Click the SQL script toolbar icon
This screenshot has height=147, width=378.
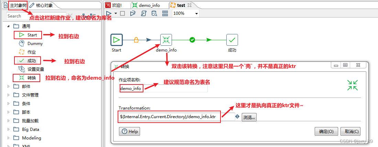point(144,13)
